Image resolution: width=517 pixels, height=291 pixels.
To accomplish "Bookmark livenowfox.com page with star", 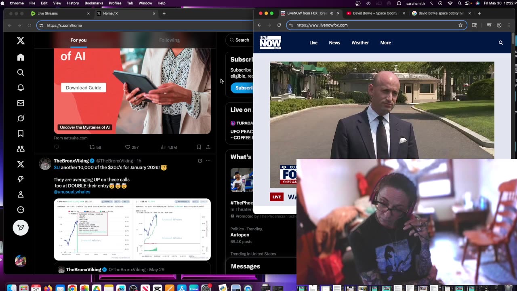I will pos(460,25).
